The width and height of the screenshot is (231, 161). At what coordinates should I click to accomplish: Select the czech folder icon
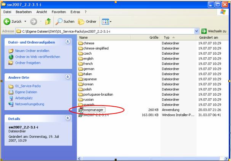[80, 54]
